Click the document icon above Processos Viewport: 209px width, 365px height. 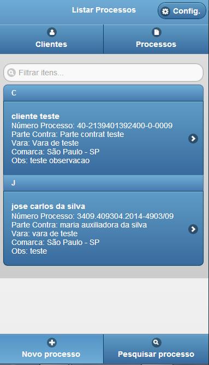[157, 32]
